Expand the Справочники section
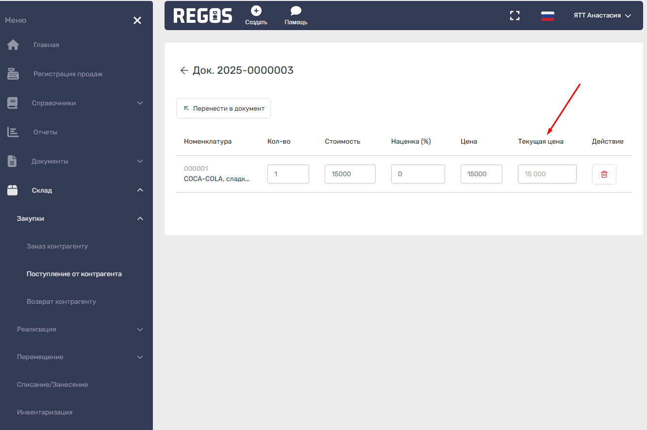This screenshot has width=647, height=430. click(x=54, y=103)
